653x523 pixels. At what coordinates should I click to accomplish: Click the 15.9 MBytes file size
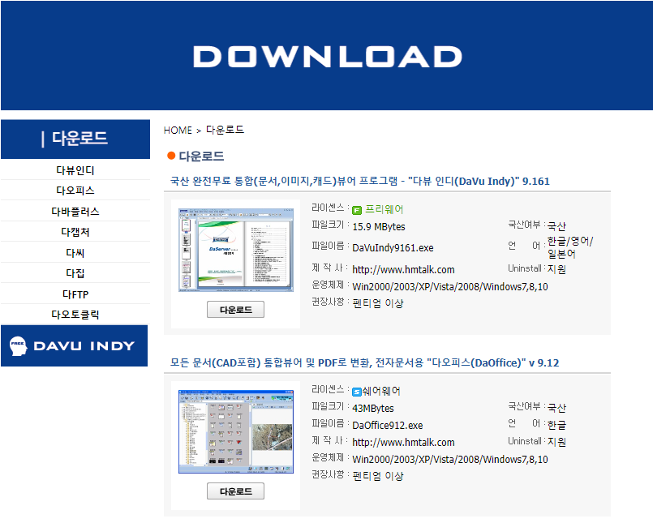click(x=379, y=227)
